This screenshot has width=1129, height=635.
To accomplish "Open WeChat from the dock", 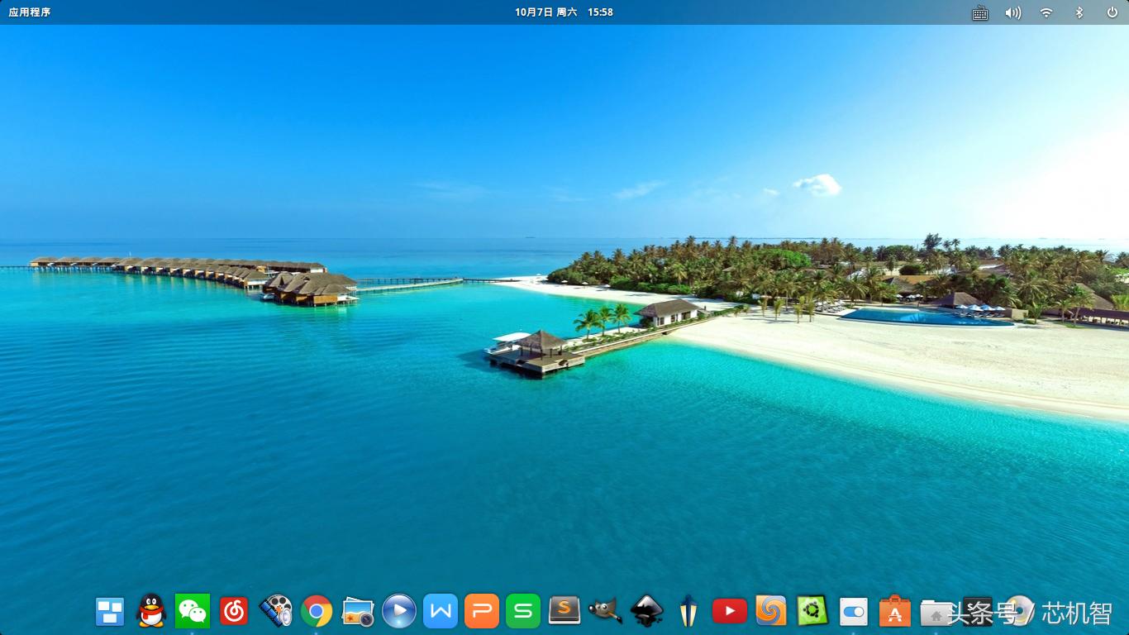I will tap(192, 612).
